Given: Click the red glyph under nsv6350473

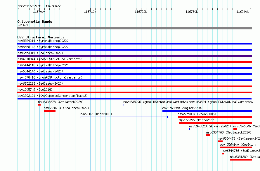Looking at the screenshot, I should 220,141.
